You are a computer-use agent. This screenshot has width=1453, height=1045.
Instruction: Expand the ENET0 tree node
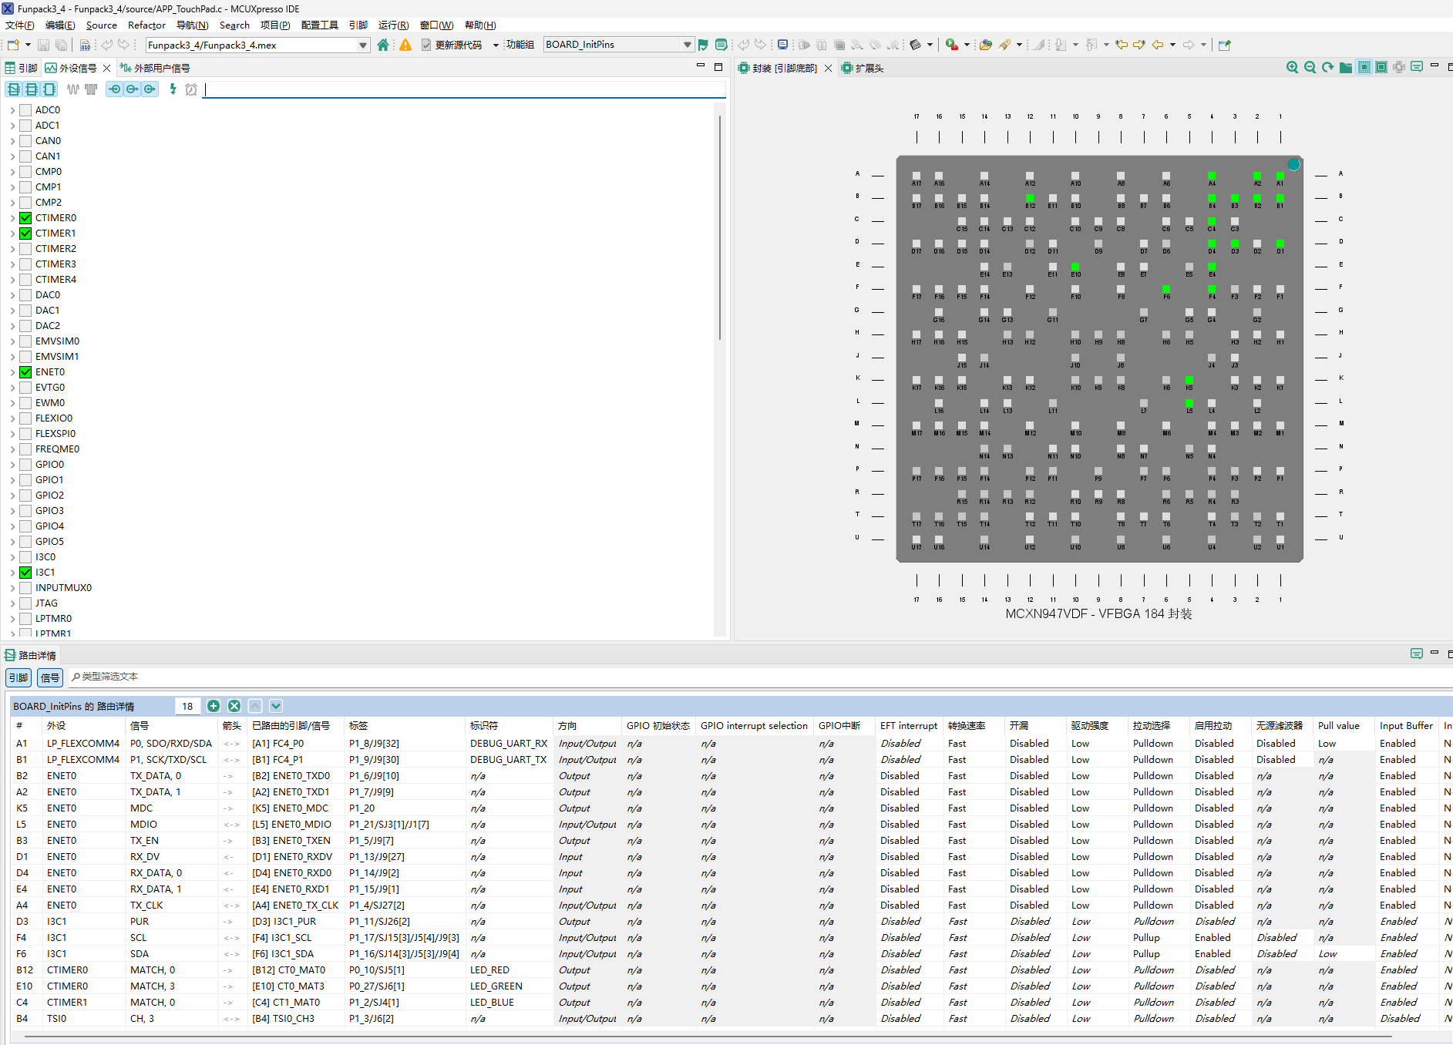pos(12,372)
